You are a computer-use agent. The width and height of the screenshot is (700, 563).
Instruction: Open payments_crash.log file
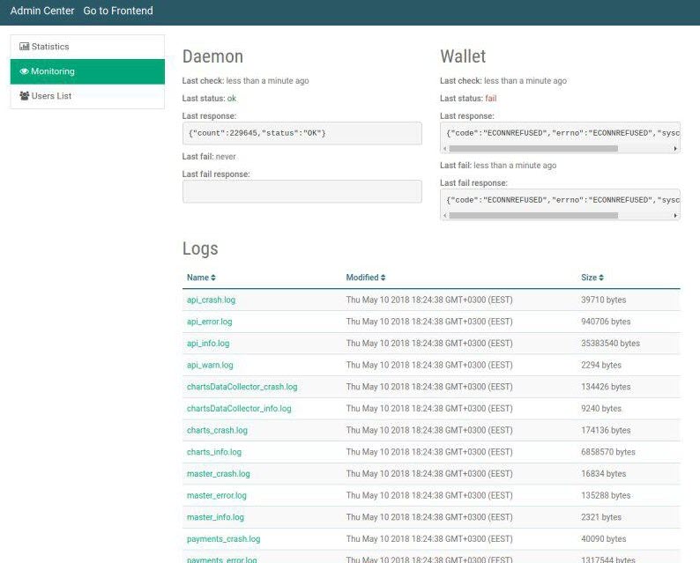click(223, 539)
